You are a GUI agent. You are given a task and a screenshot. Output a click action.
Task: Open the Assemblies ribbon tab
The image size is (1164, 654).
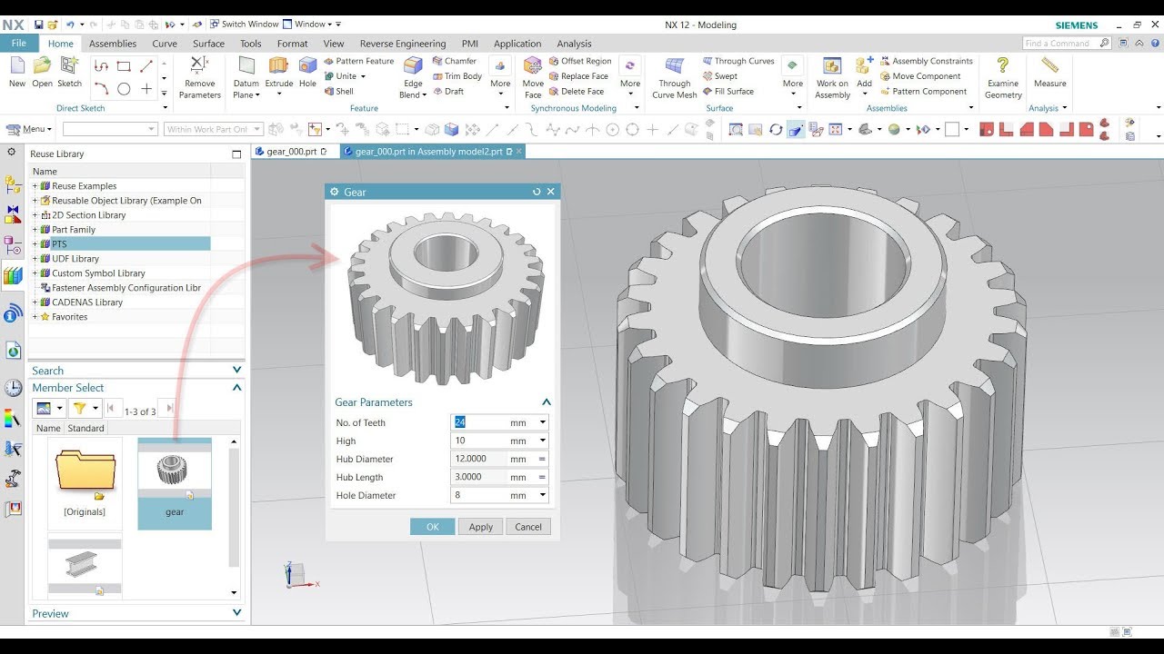pyautogui.click(x=113, y=44)
